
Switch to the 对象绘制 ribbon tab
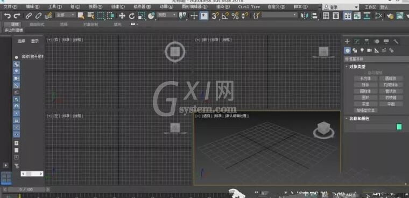click(x=91, y=25)
